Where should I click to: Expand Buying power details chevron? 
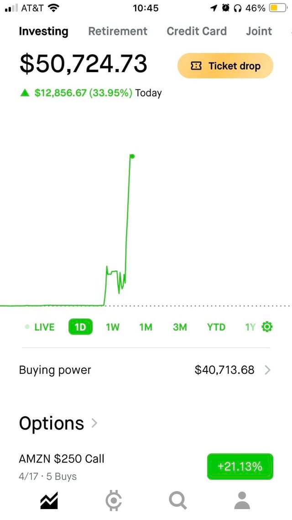[x=267, y=370]
